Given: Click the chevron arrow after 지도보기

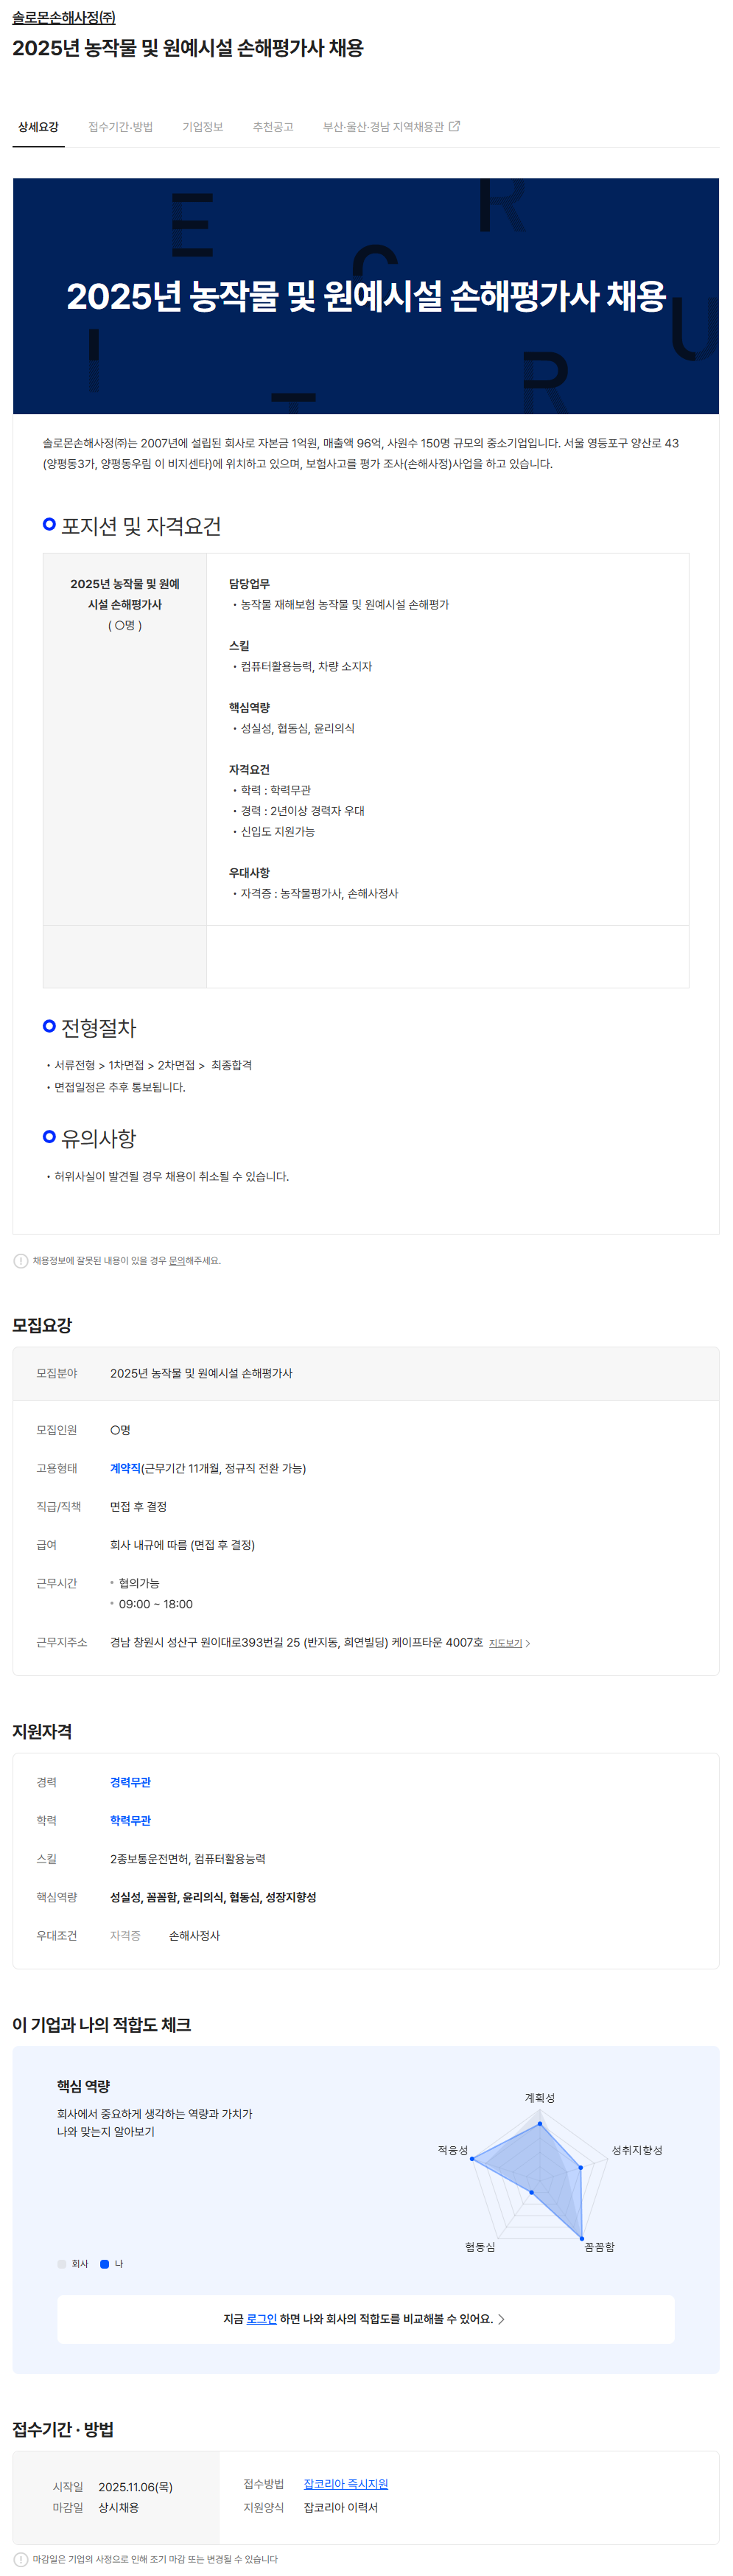Looking at the screenshot, I should pyautogui.click(x=528, y=1643).
